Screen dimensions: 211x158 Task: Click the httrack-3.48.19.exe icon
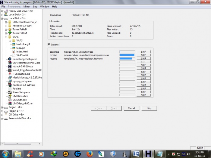tap(10, 67)
